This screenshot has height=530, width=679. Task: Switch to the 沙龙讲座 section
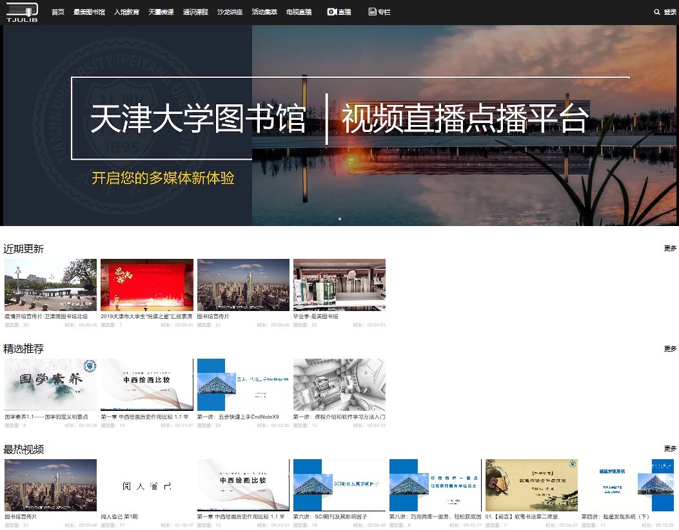coord(230,12)
